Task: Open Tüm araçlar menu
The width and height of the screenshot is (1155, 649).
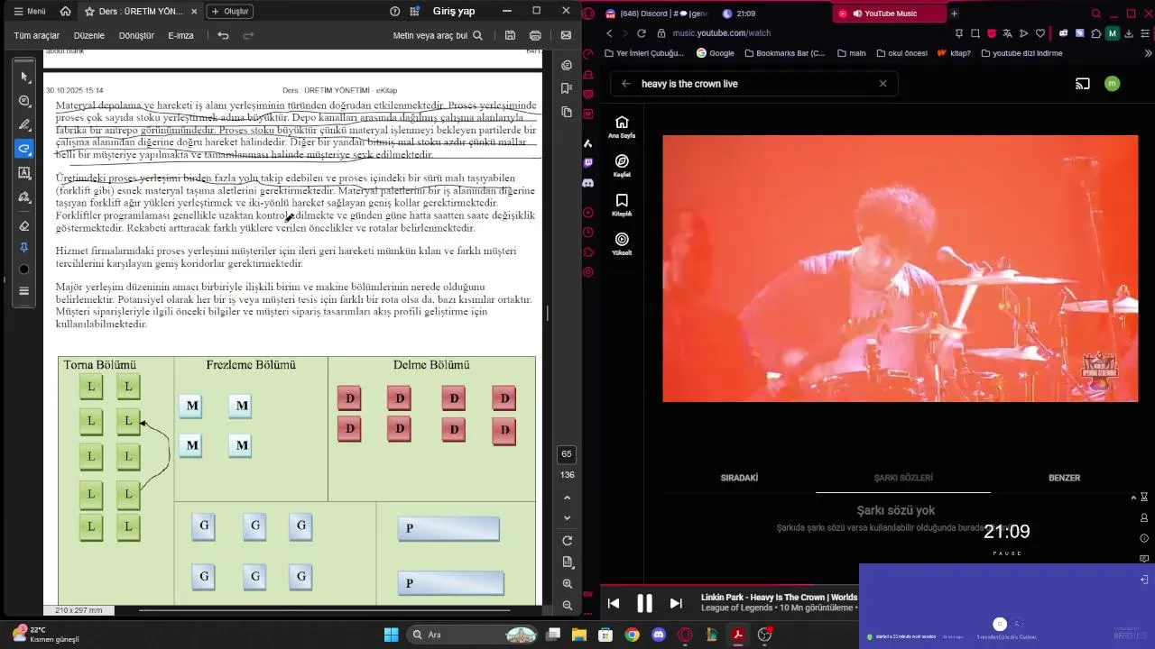Action: pyautogui.click(x=36, y=35)
